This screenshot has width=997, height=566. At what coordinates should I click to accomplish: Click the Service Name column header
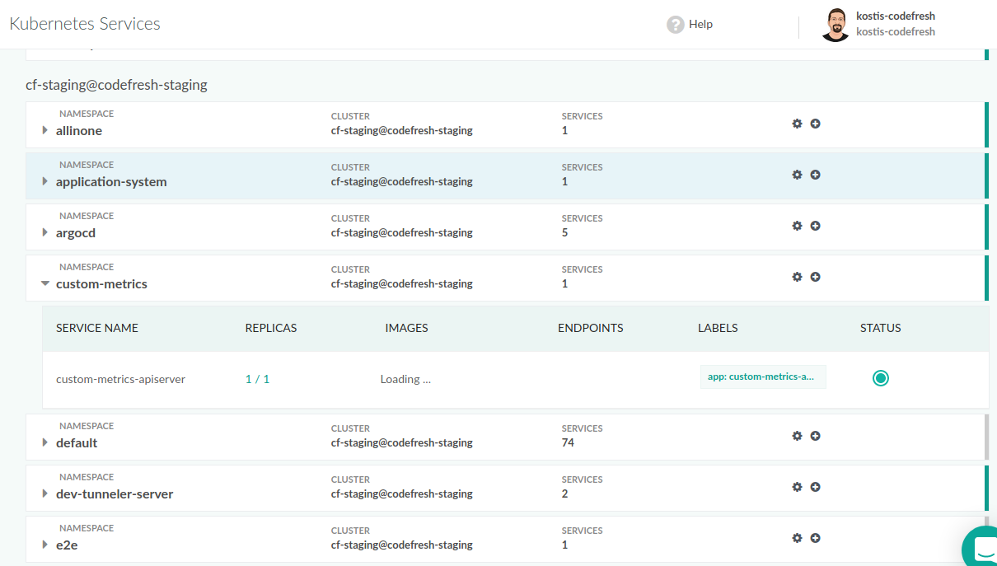tap(97, 328)
